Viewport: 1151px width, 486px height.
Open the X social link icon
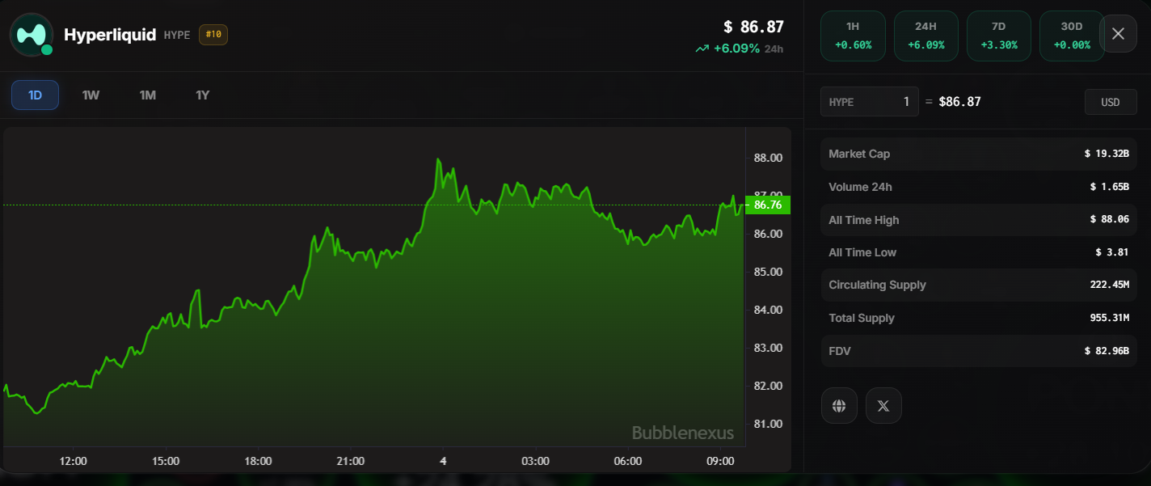883,405
